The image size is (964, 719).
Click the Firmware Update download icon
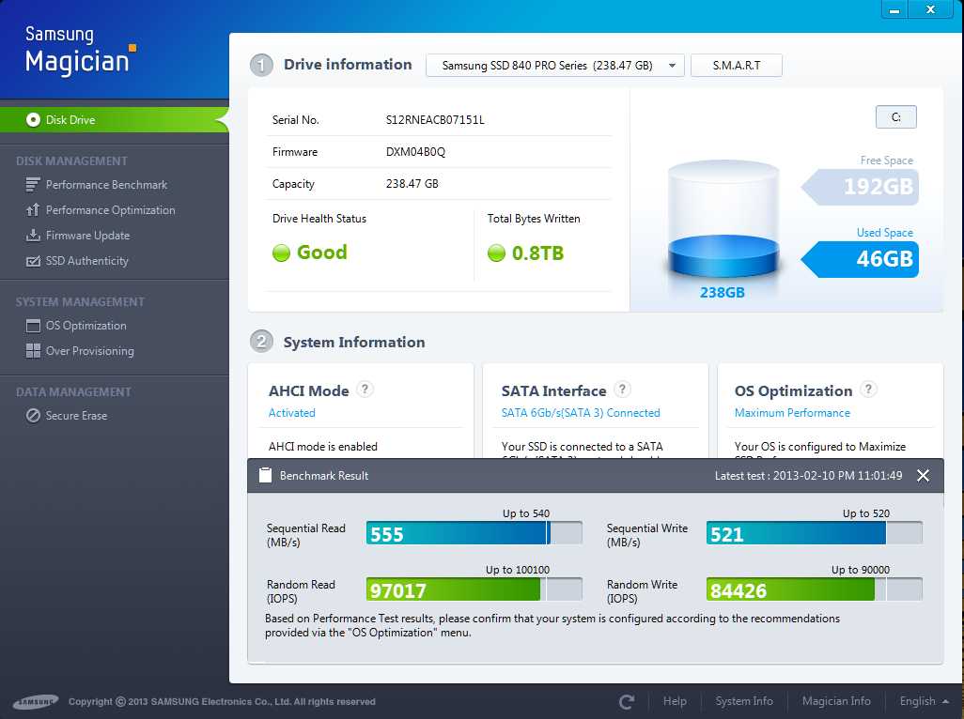tap(33, 236)
